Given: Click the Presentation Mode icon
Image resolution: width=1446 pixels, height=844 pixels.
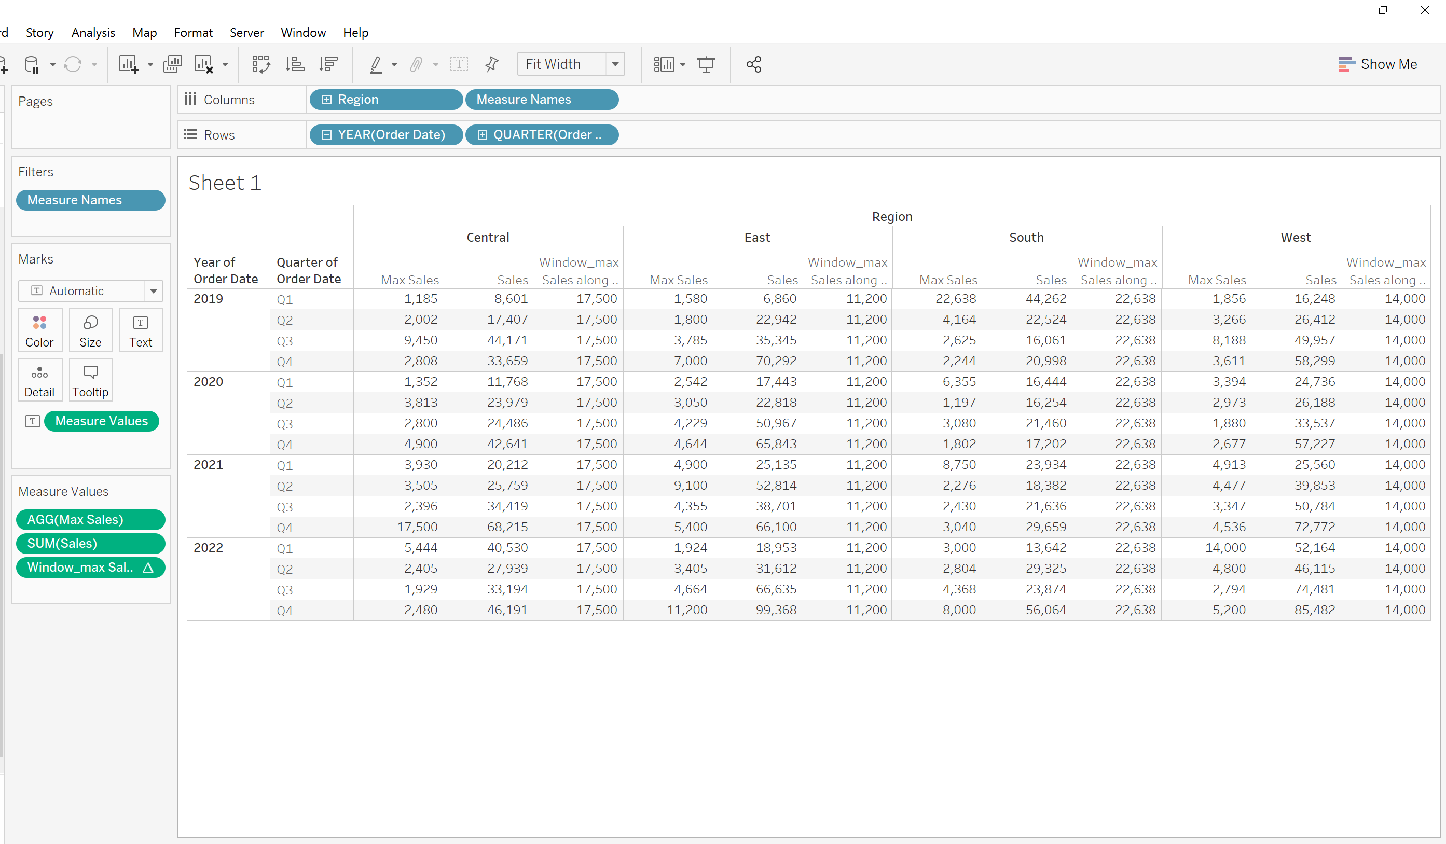Looking at the screenshot, I should coord(706,64).
